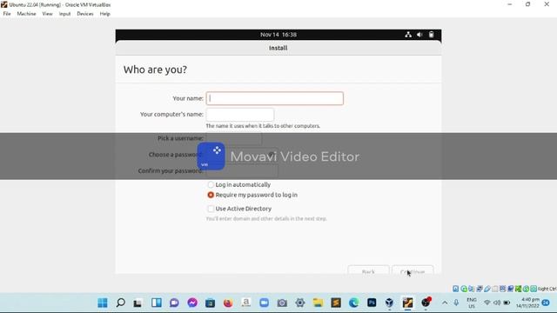The width and height of the screenshot is (557, 313).
Task: Open the Input menu in VirtualBox
Action: 64,14
